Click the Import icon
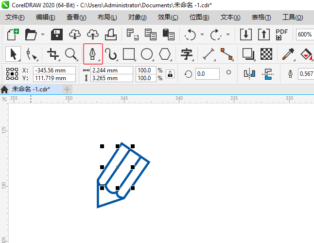This screenshot has height=243, width=314. tap(246, 35)
